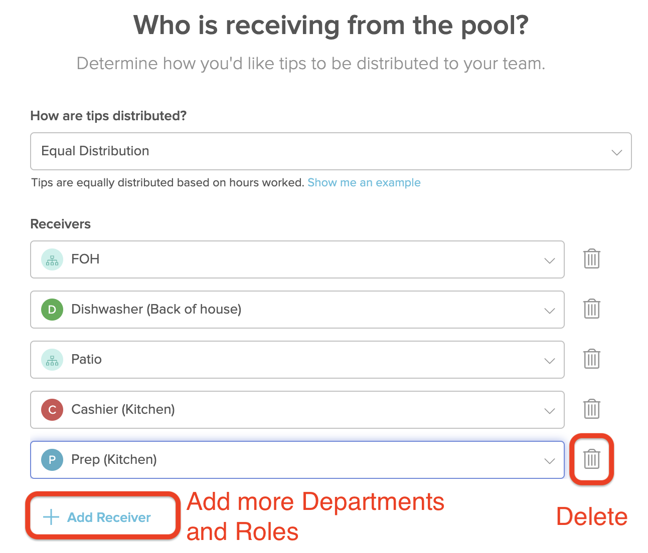Click the Add Receiver button

101,517
